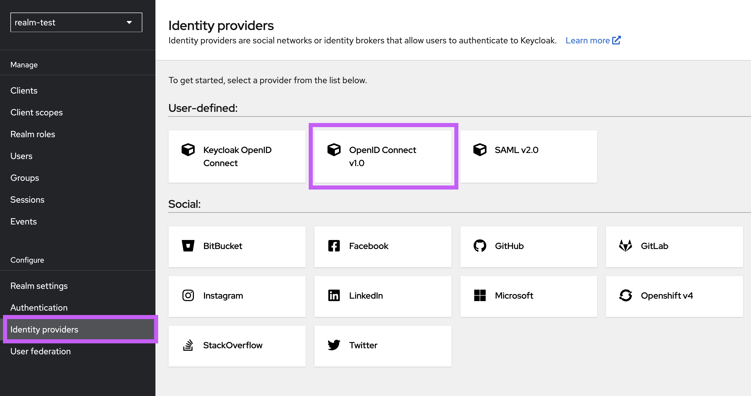Click the LinkedIn logo icon
The image size is (751, 396).
click(334, 295)
